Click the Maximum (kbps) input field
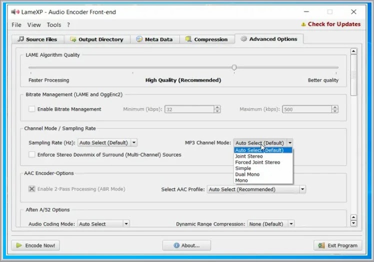Image resolution: width=374 pixels, height=262 pixels. (307, 109)
